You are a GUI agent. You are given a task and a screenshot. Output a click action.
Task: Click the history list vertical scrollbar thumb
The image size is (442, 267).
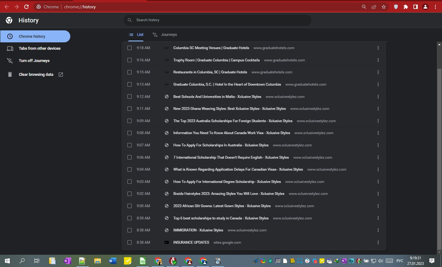[439, 159]
